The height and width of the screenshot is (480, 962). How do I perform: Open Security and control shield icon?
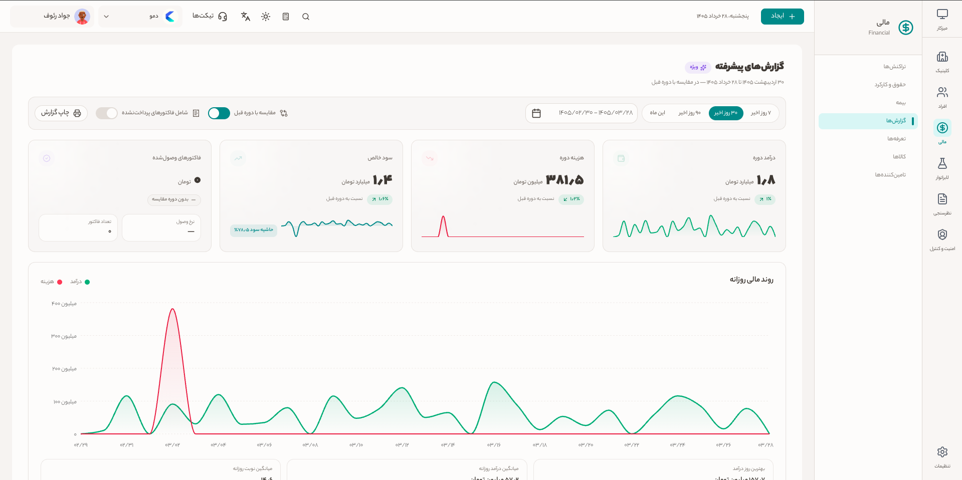[x=942, y=239]
